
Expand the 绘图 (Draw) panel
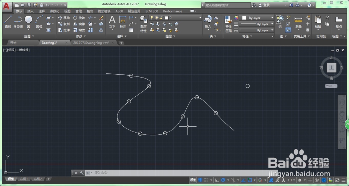(x=29, y=36)
